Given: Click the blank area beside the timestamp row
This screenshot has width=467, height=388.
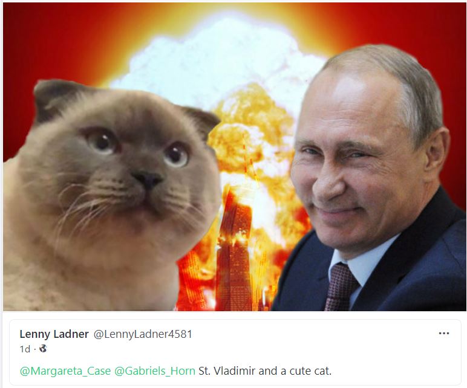Looking at the screenshot, I should pyautogui.click(x=238, y=349).
